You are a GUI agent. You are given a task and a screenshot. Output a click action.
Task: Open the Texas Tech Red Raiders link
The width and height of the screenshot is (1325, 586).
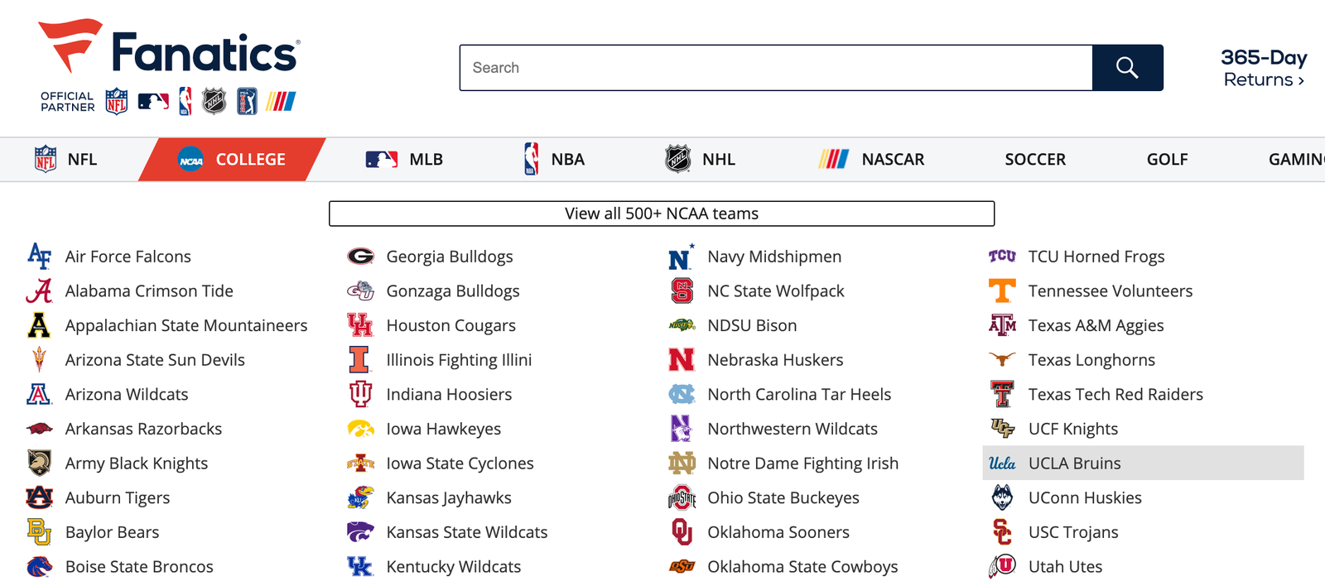pyautogui.click(x=1115, y=395)
